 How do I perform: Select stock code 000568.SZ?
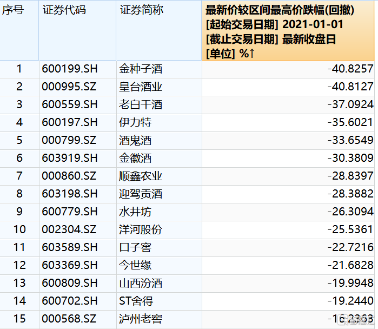click(69, 319)
